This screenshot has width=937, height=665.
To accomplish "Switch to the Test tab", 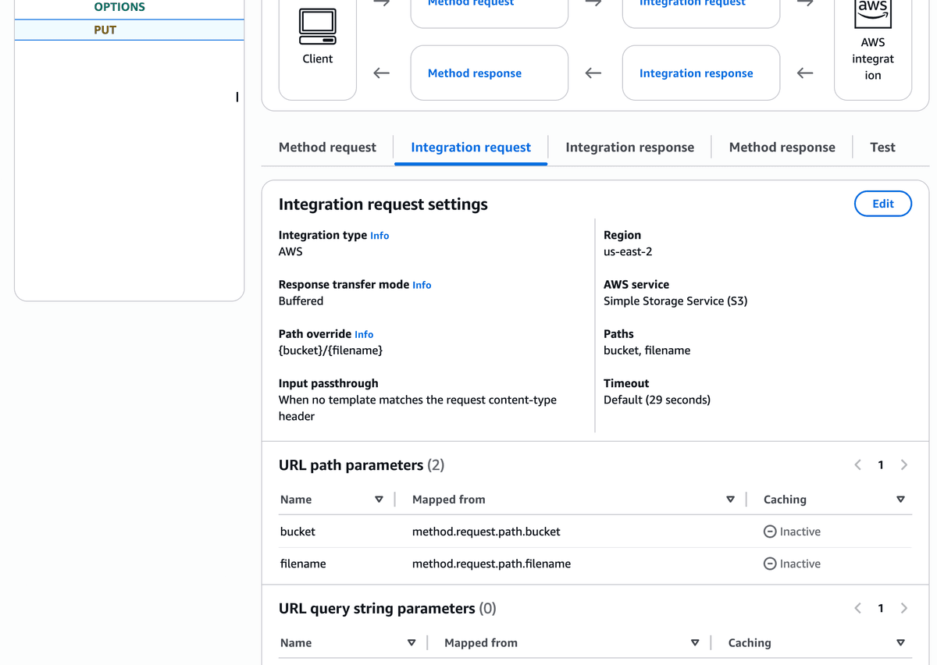I will click(x=882, y=148).
